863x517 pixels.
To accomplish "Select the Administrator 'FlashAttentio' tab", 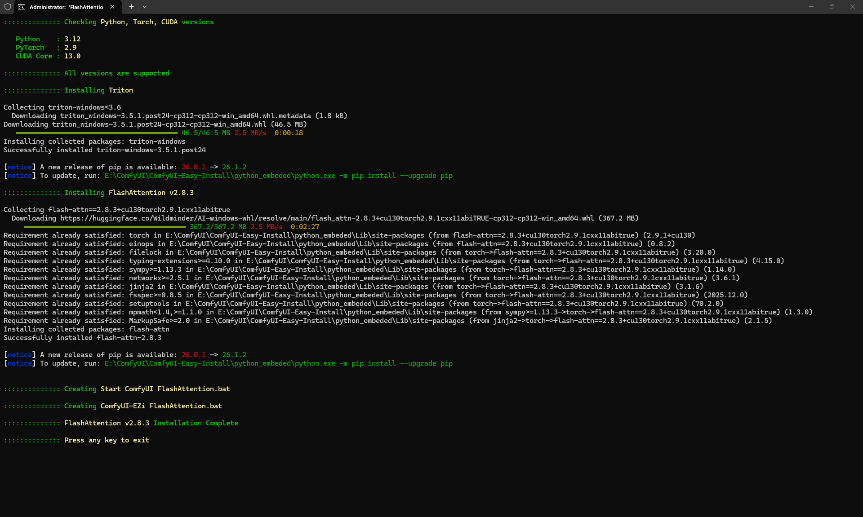I will point(67,7).
